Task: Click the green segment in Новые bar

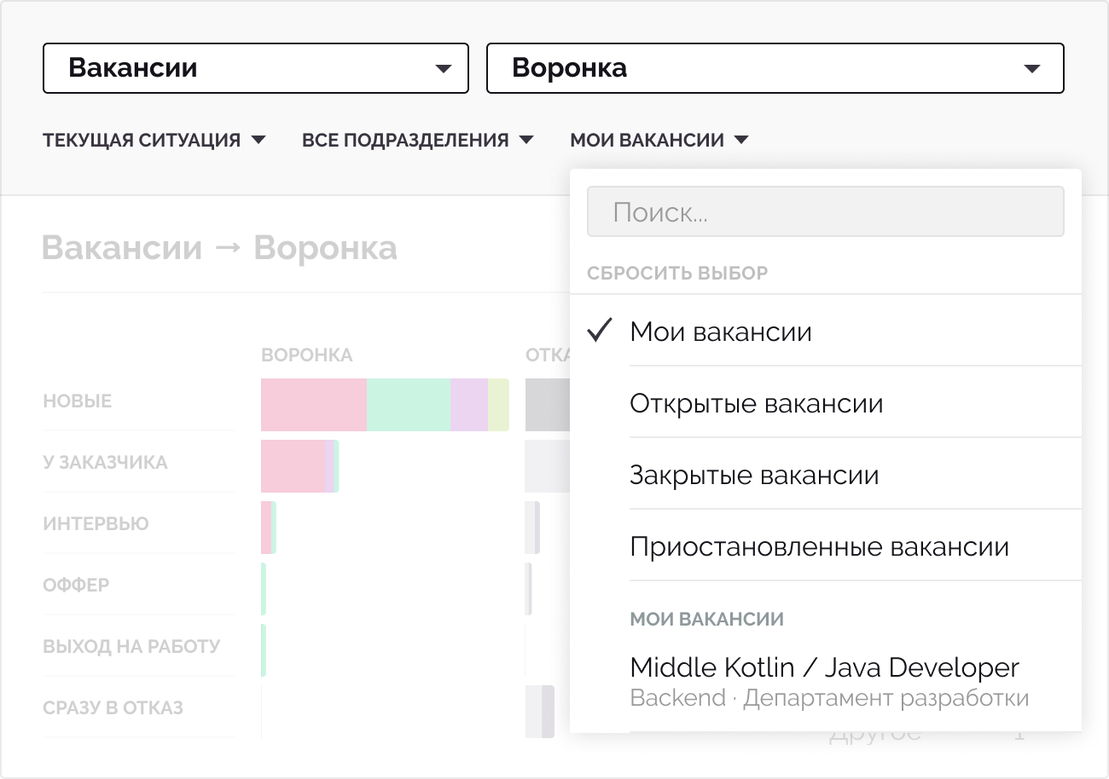Action: (x=408, y=405)
